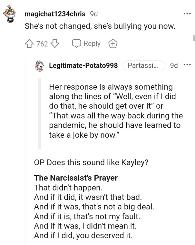Image resolution: width=195 pixels, height=245 pixels.
Task: Tap the Reply text label
Action: 92,43
